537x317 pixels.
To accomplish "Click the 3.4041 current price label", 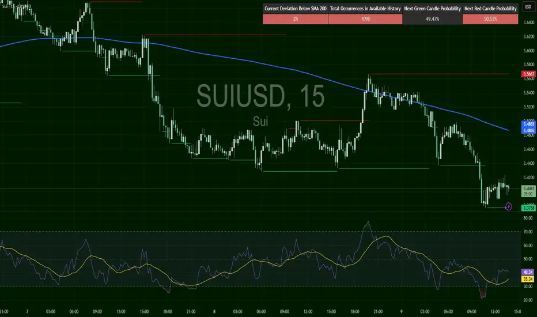I will coord(528,191).
